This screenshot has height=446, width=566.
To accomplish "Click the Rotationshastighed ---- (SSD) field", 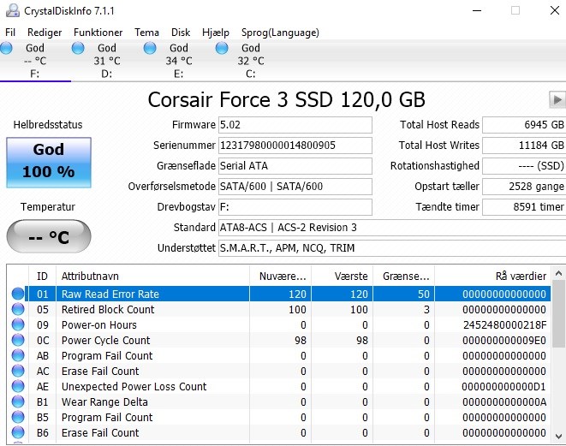I will pyautogui.click(x=524, y=166).
